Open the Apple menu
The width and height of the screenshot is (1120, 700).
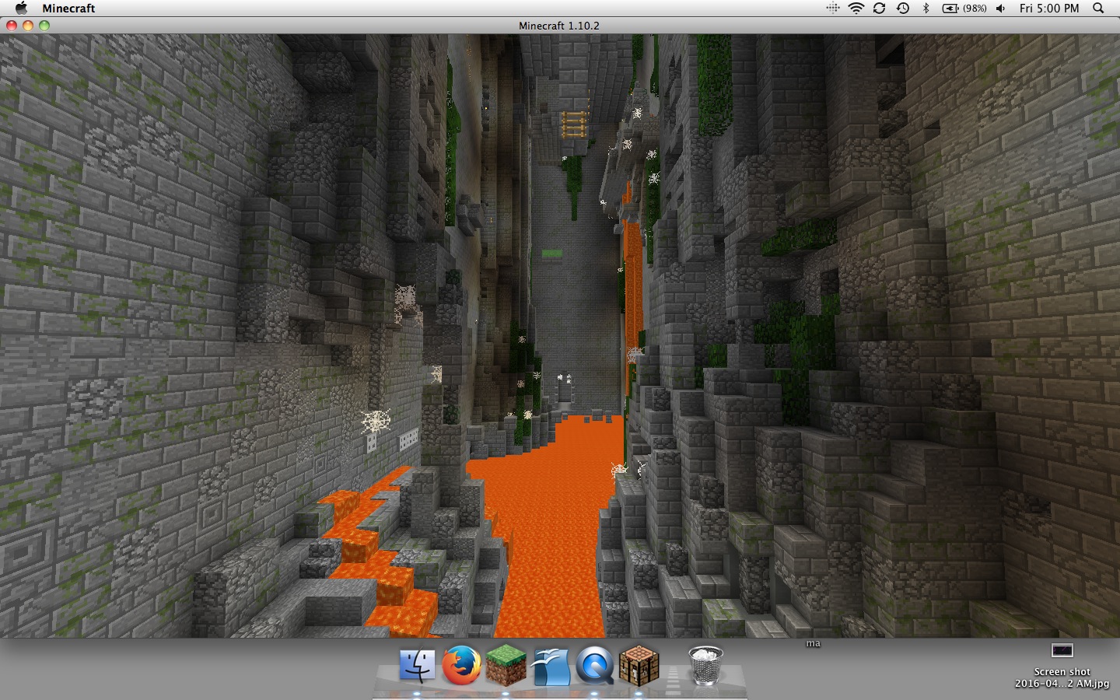click(21, 8)
